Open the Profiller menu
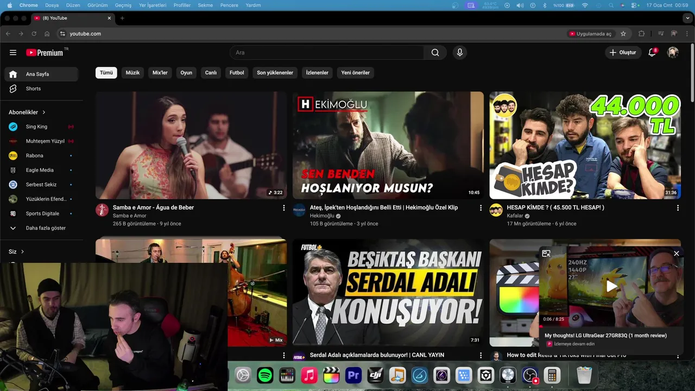The height and width of the screenshot is (391, 695). pos(182,5)
